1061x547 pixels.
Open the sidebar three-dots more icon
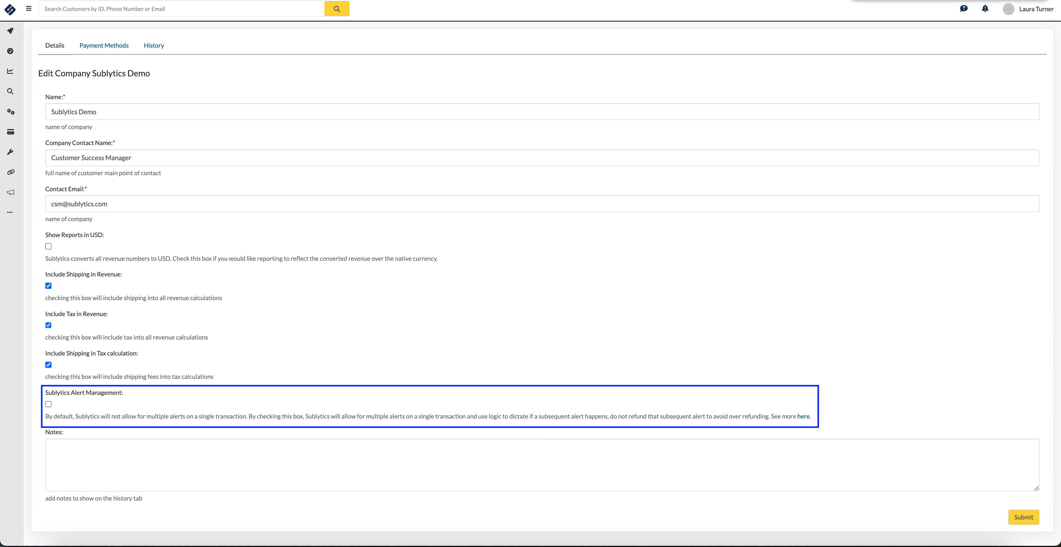pos(10,213)
